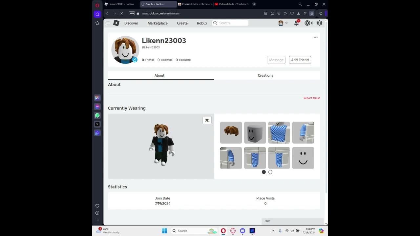Open Messenger in the sidebar

pyautogui.click(x=97, y=107)
